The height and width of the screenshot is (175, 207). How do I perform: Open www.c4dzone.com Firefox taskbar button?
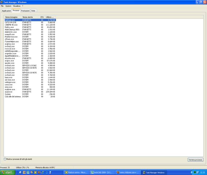[128, 172]
